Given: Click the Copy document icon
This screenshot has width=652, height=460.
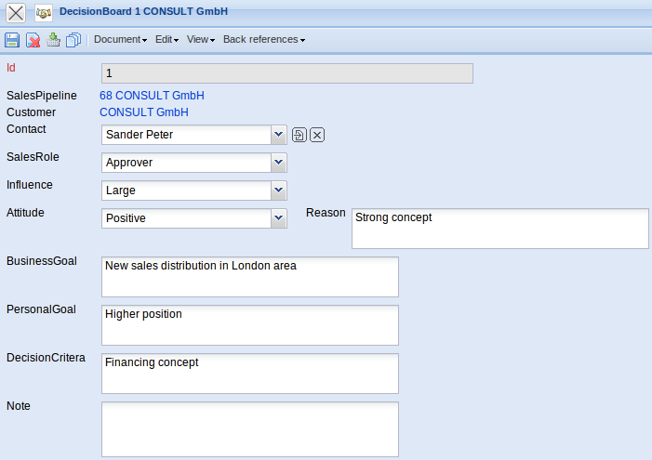Looking at the screenshot, I should coord(73,40).
